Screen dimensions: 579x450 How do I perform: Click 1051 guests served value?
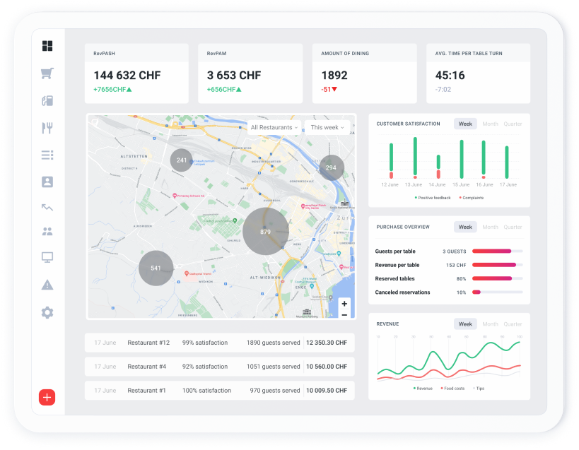click(x=274, y=367)
